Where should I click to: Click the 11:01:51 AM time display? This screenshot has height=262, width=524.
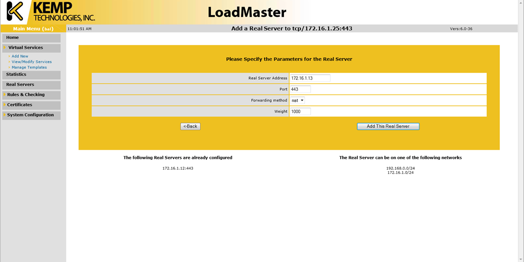[79, 29]
